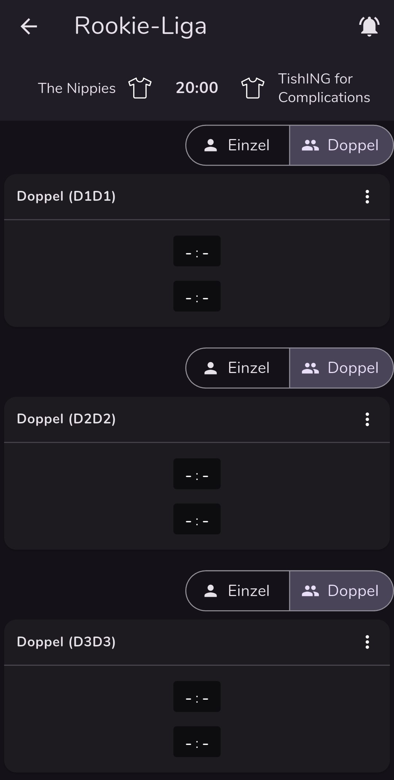Switch D3D3 match to Einzel
This screenshot has height=780, width=394.
click(x=238, y=591)
